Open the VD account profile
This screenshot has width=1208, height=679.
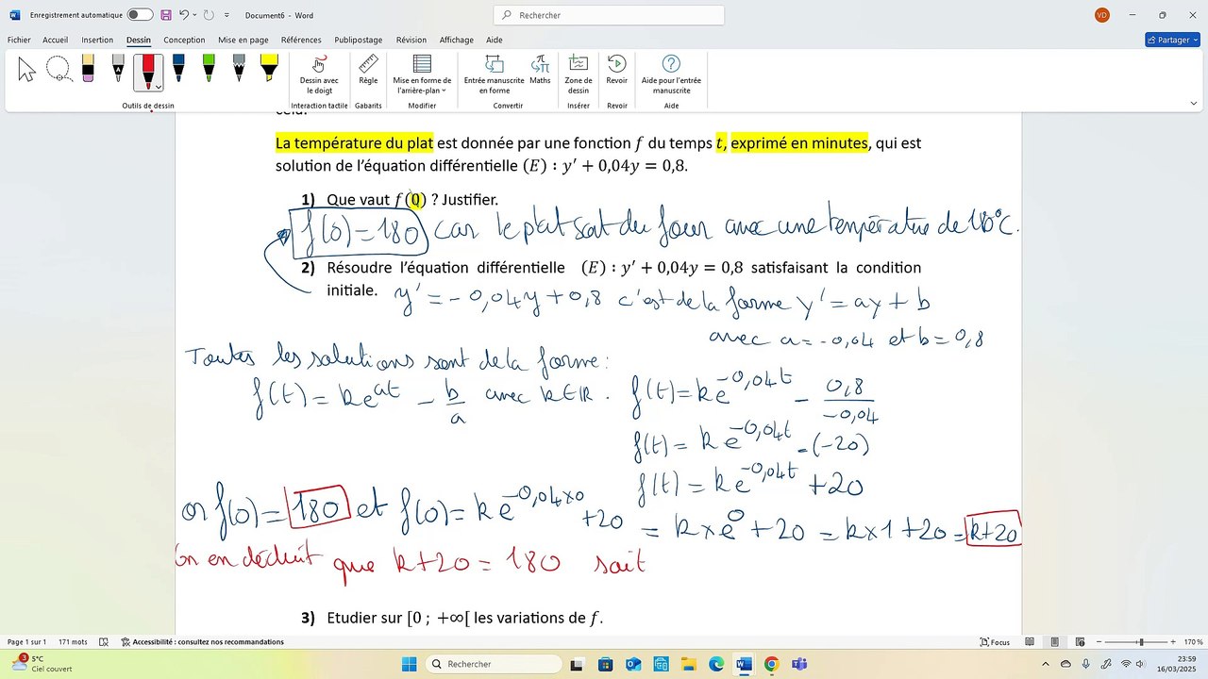1102,15
